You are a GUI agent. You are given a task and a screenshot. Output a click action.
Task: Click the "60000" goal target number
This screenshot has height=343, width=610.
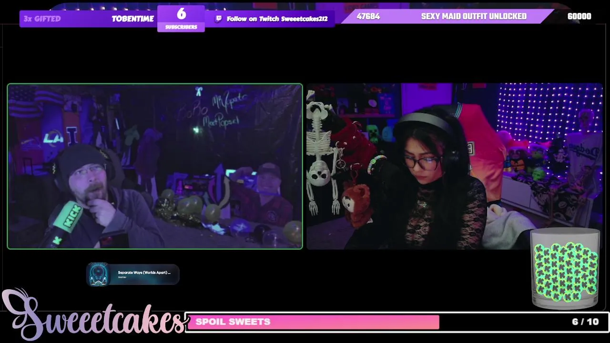579,16
